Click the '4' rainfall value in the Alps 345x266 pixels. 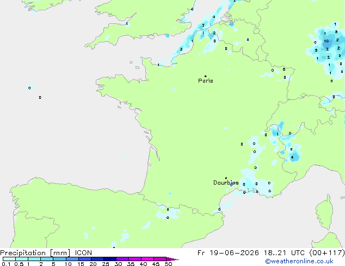(292, 157)
